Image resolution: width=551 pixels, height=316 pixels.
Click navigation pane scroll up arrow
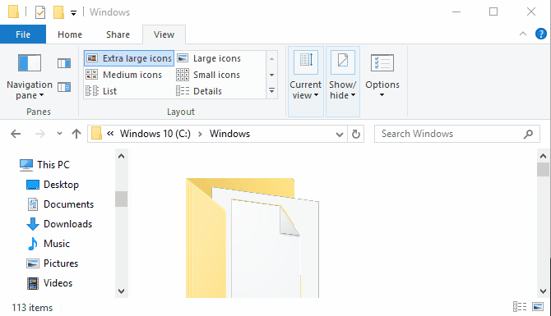click(x=121, y=156)
